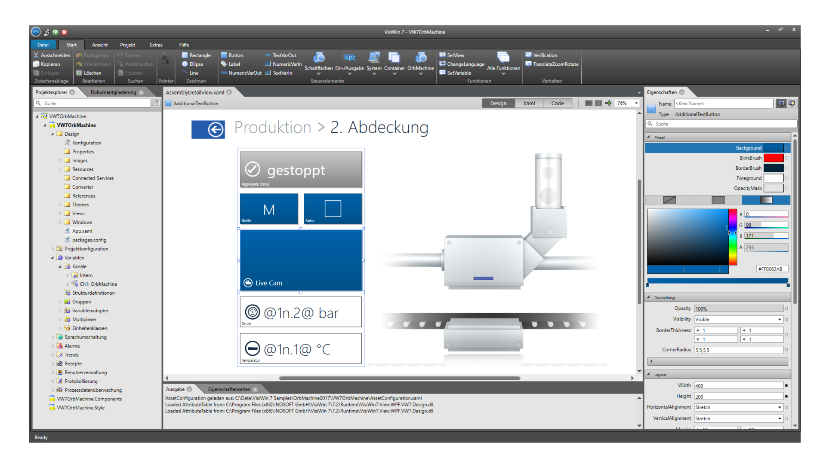Select the Pointer tool
Image resolution: width=826 pixels, height=464 pixels.
click(x=166, y=60)
